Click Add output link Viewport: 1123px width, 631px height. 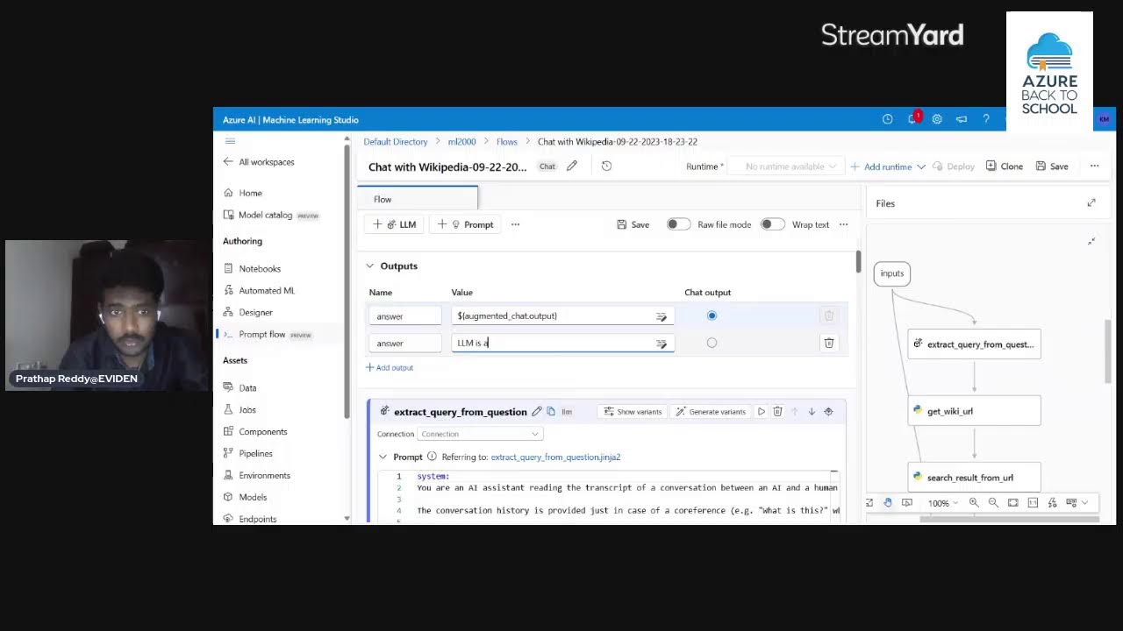pos(390,367)
